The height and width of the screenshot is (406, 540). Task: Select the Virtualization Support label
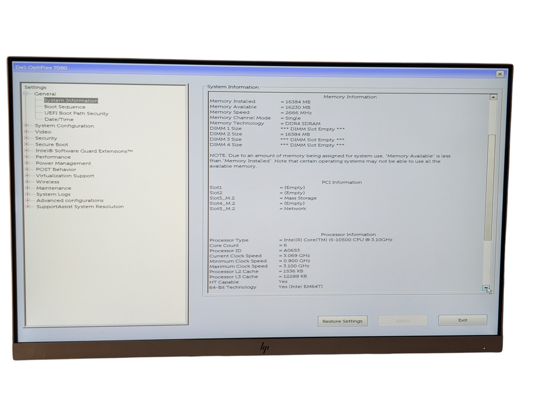click(x=65, y=176)
